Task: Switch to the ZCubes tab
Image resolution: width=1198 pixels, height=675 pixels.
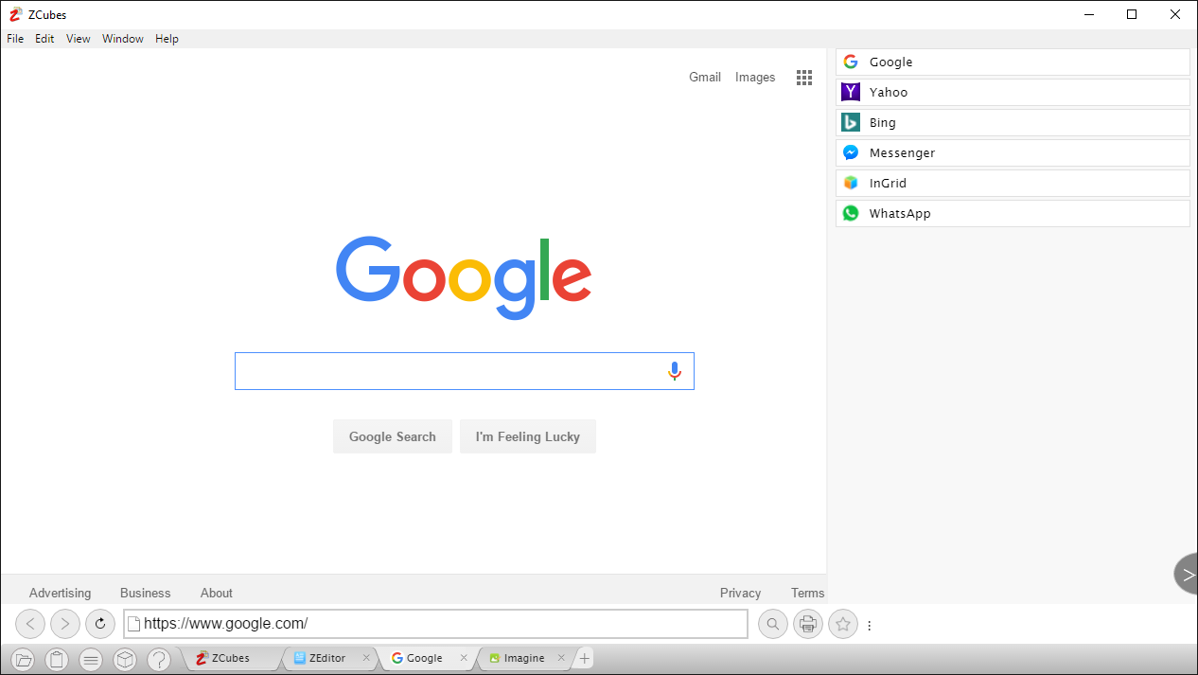Action: click(231, 658)
